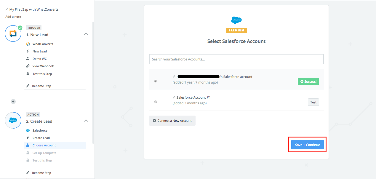376x179 pixels.
Task: Click link icon next to View Webhook
Action: (x=28, y=66)
